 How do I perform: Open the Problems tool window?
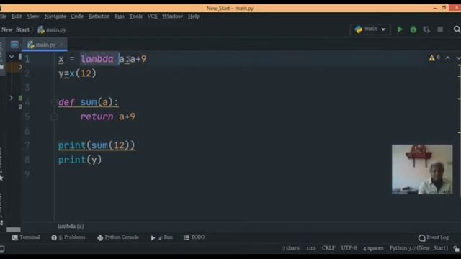[x=68, y=237]
